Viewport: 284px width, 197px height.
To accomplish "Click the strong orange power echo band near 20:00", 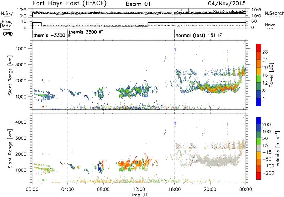I will click(218, 89).
